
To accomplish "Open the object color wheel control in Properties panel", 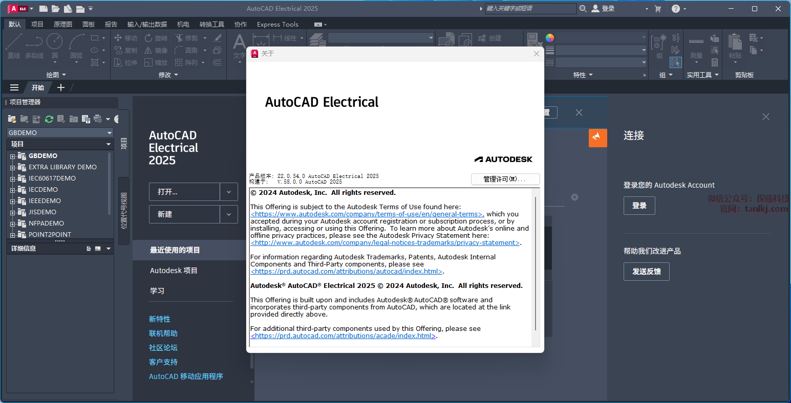I will pyautogui.click(x=550, y=37).
